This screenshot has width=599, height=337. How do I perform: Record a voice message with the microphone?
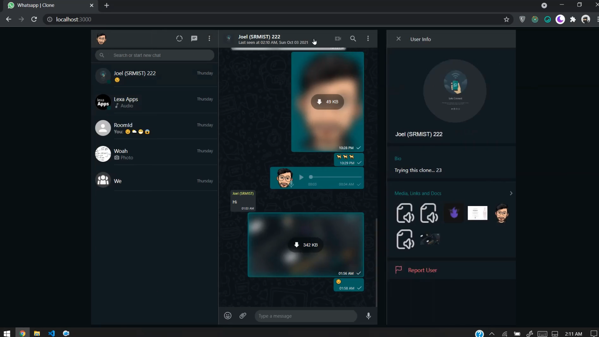(x=368, y=316)
